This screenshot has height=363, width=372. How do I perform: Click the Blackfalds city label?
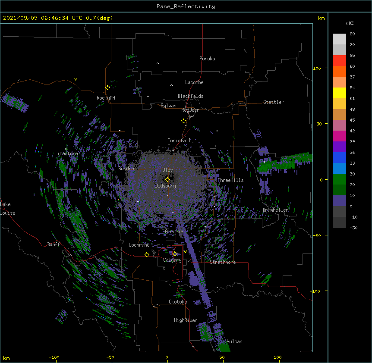click(x=190, y=96)
